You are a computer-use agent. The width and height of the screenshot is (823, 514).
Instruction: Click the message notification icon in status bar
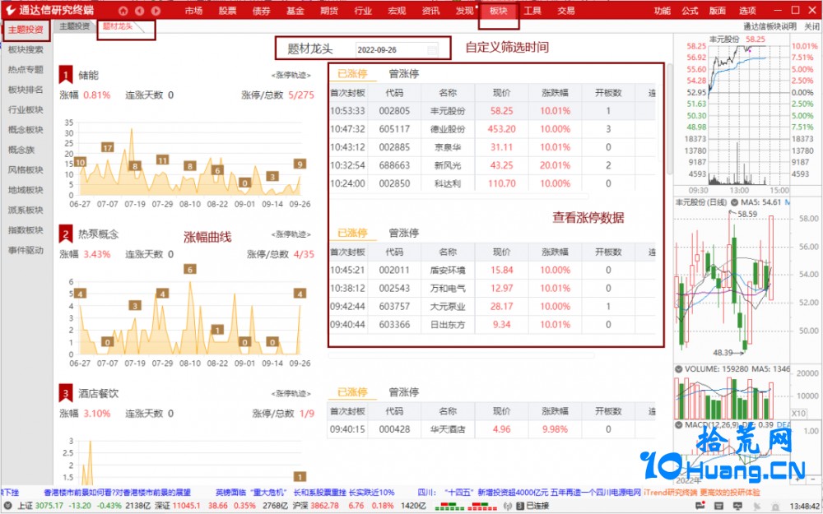[x=700, y=506]
